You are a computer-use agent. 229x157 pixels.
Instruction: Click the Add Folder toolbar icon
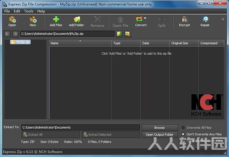coord(76,21)
